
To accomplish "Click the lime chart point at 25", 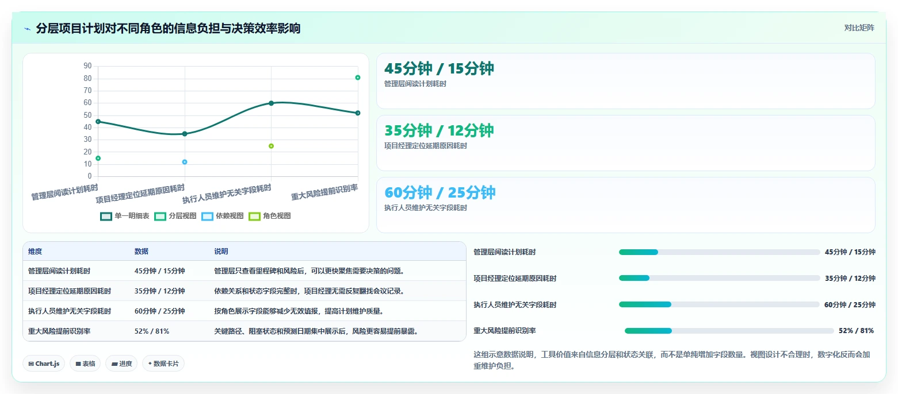I will coord(271,146).
